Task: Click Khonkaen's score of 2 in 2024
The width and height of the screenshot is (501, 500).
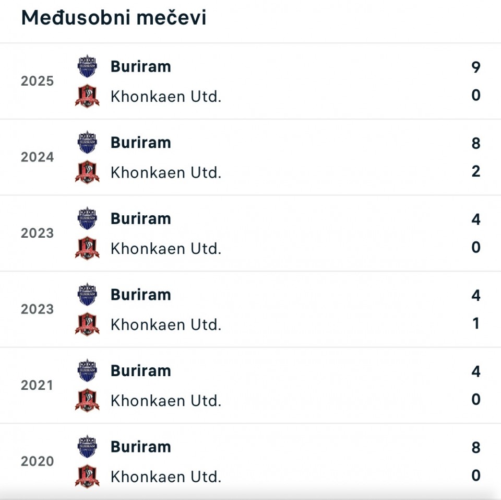Action: point(475,171)
